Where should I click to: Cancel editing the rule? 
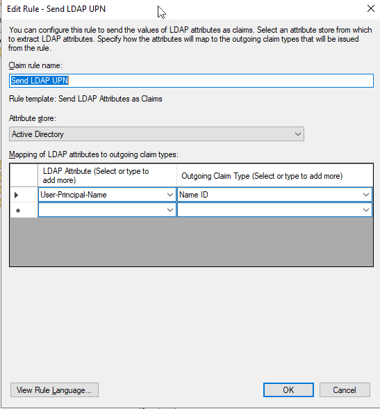345,390
